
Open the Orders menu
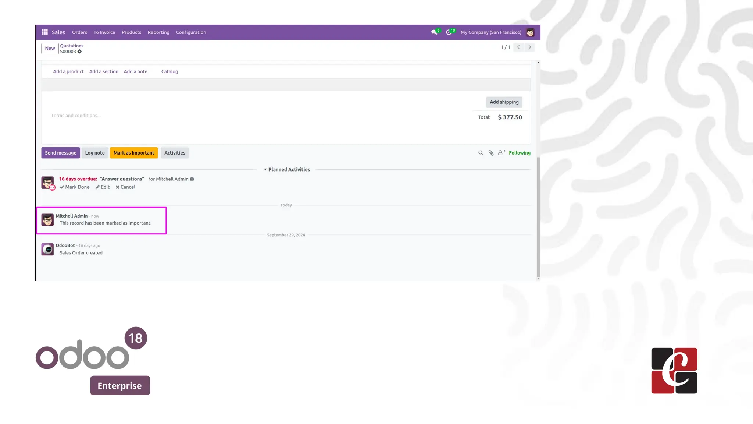pos(79,32)
